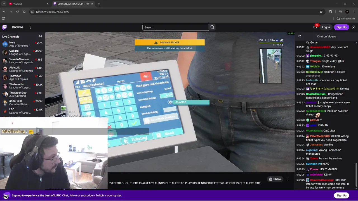The width and height of the screenshot is (358, 201).
Task: Collapse the Chat on Videos panel
Action: coord(299,36)
